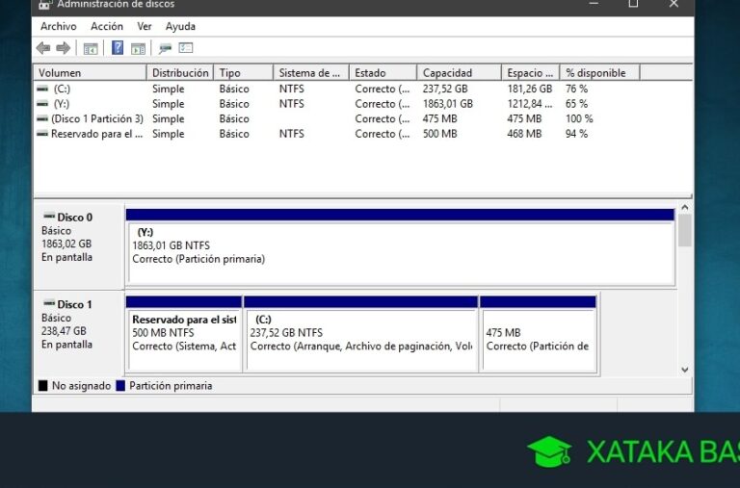Click the Back arrow toolbar icon
The image size is (740, 488).
43,48
